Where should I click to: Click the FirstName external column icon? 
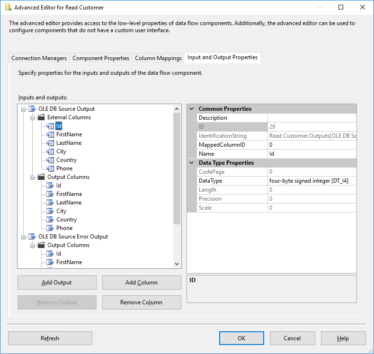(50, 134)
